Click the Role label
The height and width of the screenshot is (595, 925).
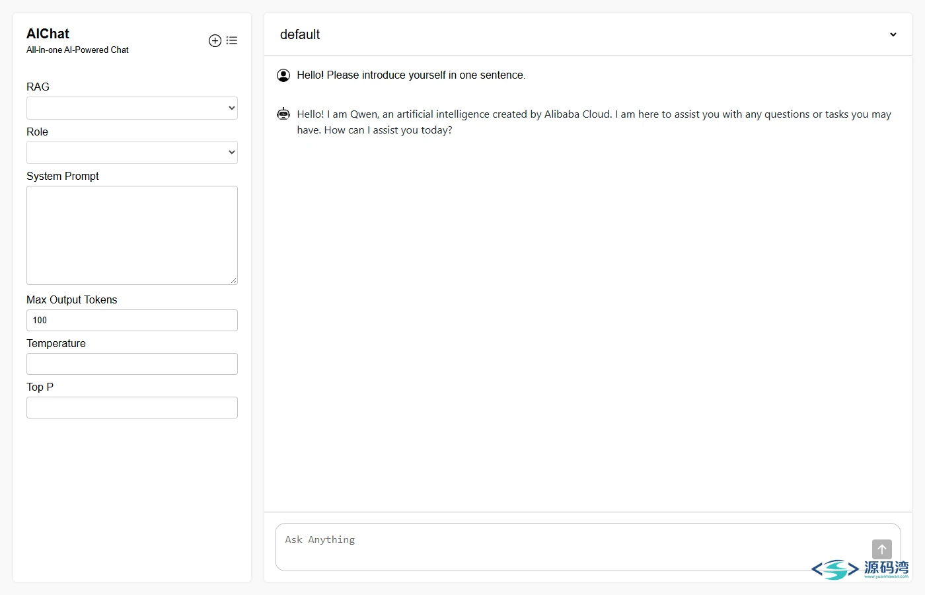[37, 132]
